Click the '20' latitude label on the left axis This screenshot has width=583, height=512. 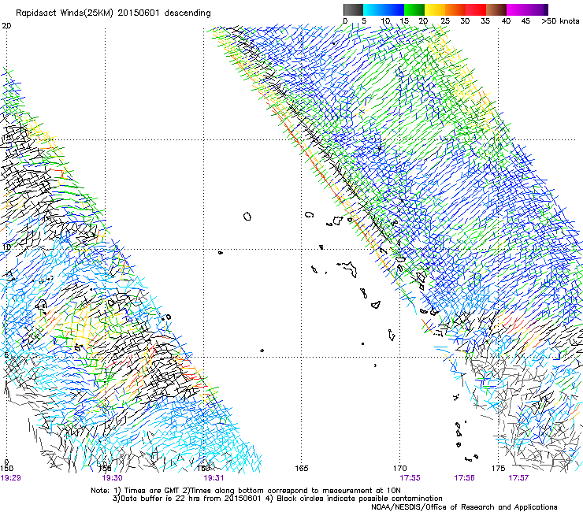point(6,26)
